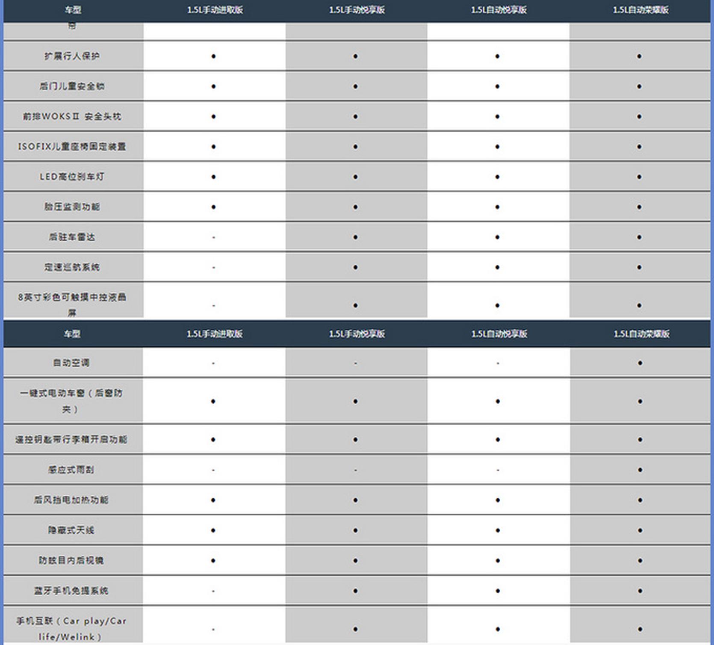714x645 pixels.
Task: Click the 后驻车雷达 dot under 1.5L手动悦享版
Action: tap(355, 237)
